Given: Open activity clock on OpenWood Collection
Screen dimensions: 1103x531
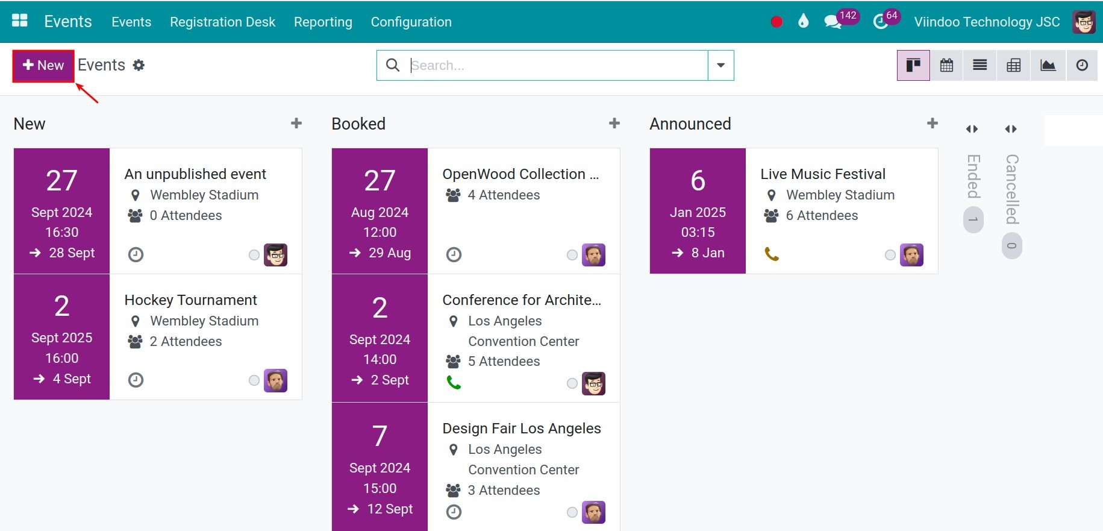Looking at the screenshot, I should 454,254.
